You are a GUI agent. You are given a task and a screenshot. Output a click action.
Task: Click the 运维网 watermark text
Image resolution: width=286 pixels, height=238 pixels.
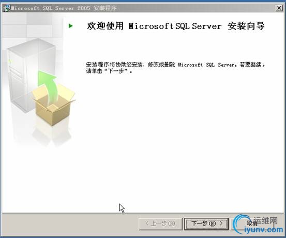(x=265, y=220)
